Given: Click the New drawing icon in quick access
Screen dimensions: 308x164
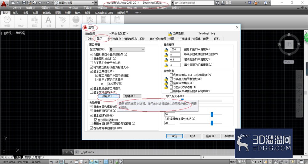Looking at the screenshot, I should (x=13, y=3).
